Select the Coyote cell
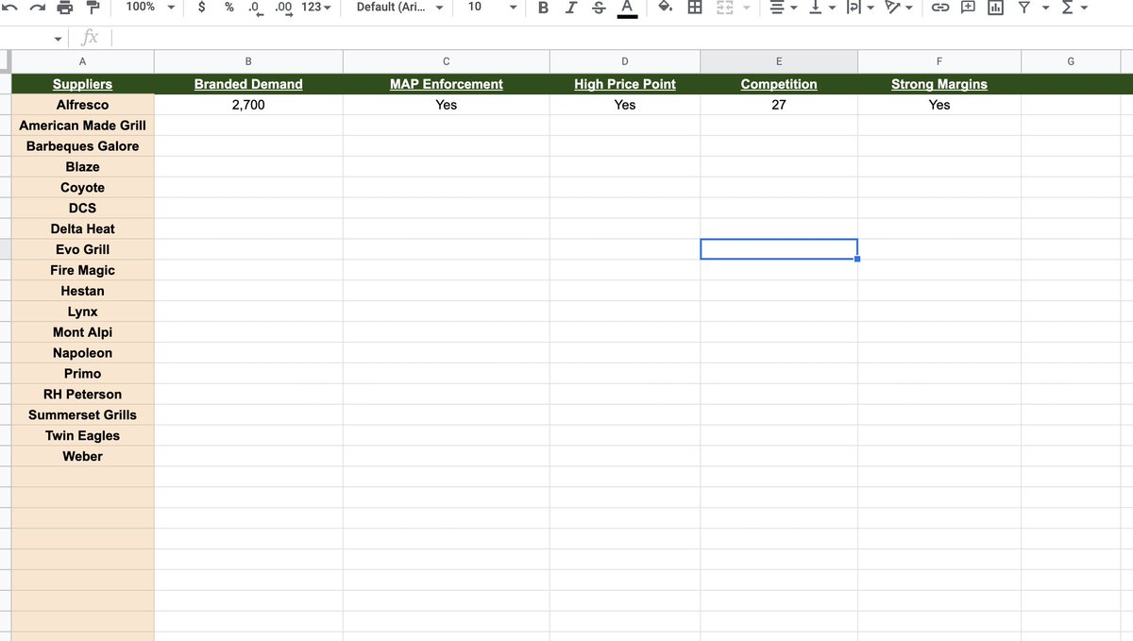 click(82, 188)
